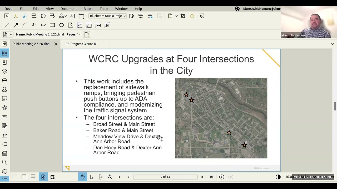This screenshot has height=189, width=337.
Task: Close the Public Meeting 2.5.26_final tab
Action: pyautogui.click(x=56, y=44)
